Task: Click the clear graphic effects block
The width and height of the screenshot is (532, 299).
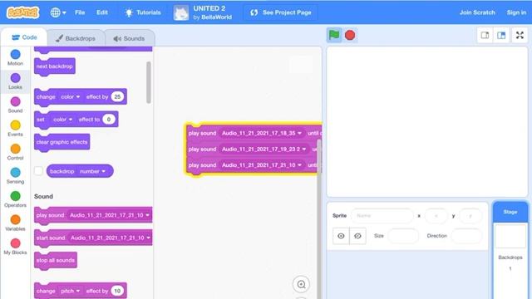Action: tap(62, 142)
